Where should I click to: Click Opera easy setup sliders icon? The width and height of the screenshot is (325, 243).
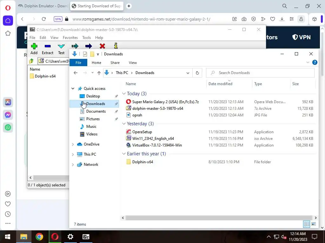click(x=292, y=19)
